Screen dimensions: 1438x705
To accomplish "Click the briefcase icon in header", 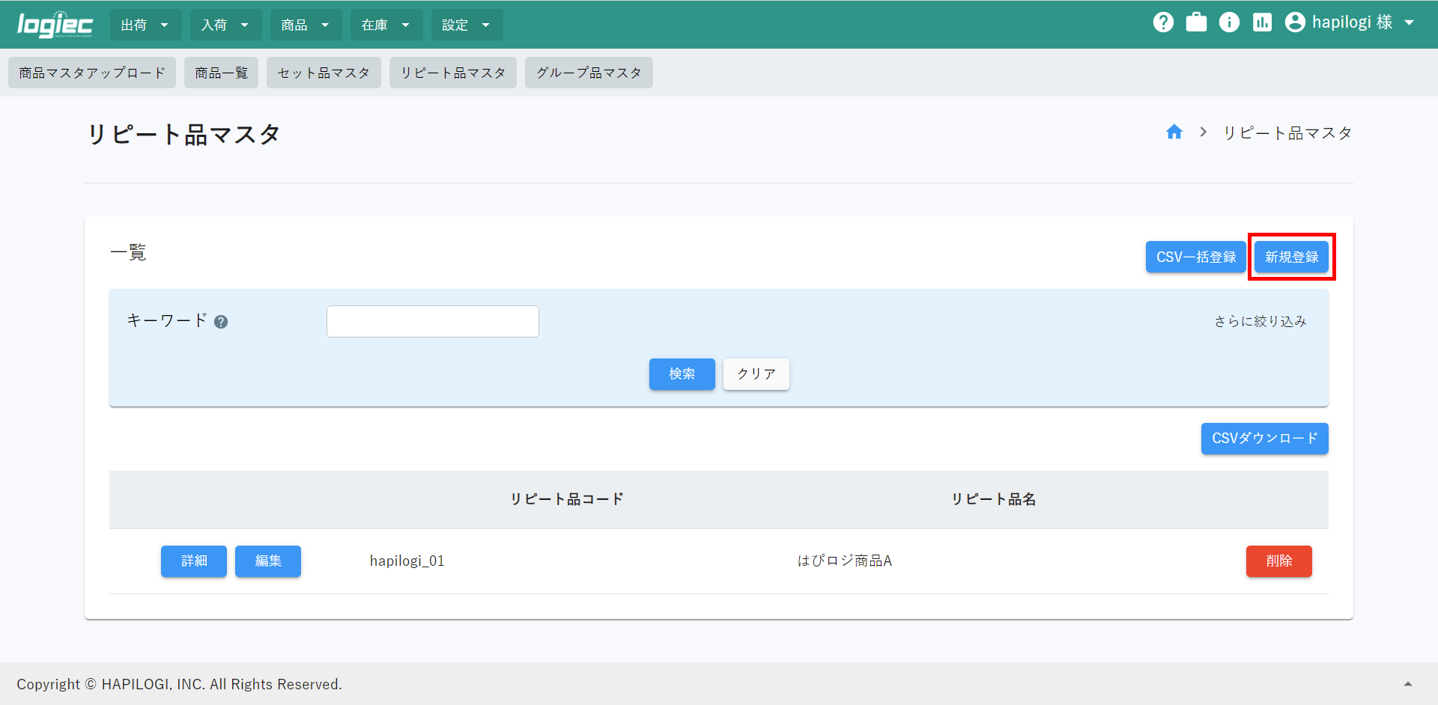I will 1196,22.
